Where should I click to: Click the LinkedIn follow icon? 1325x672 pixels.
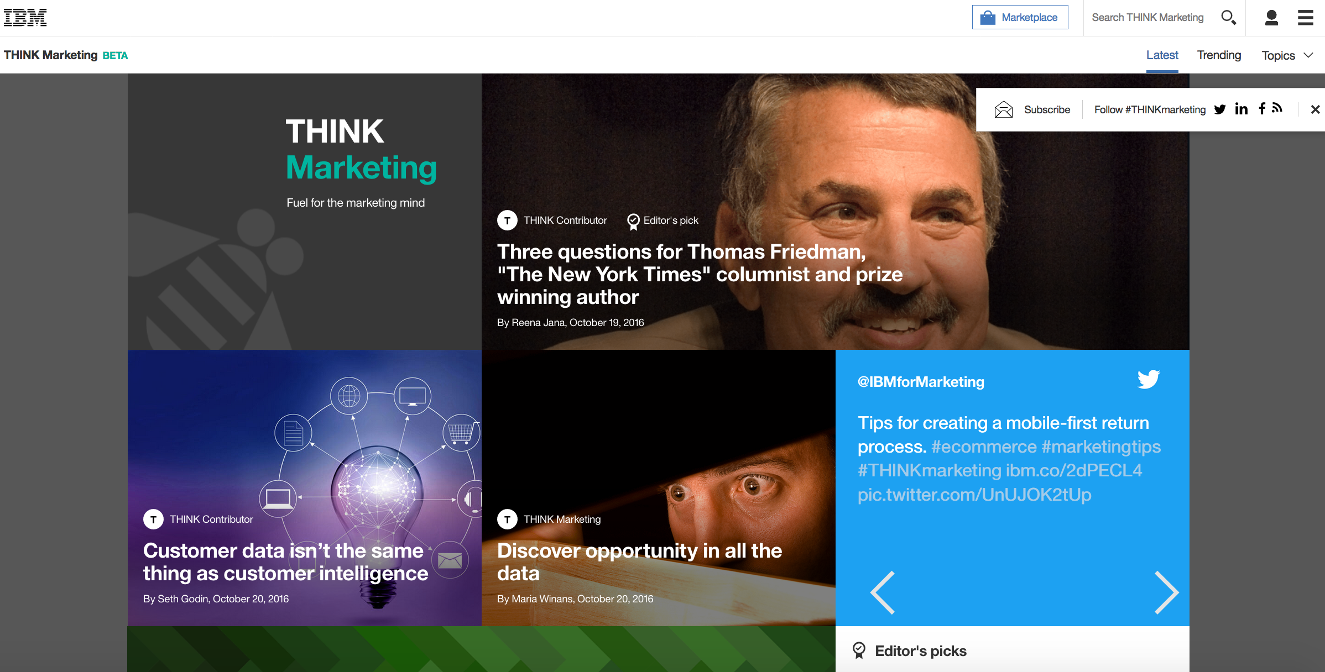click(1242, 109)
